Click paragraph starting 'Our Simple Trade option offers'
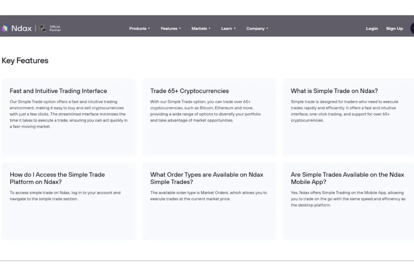Viewport: 414px width, 276px height. pos(69,114)
